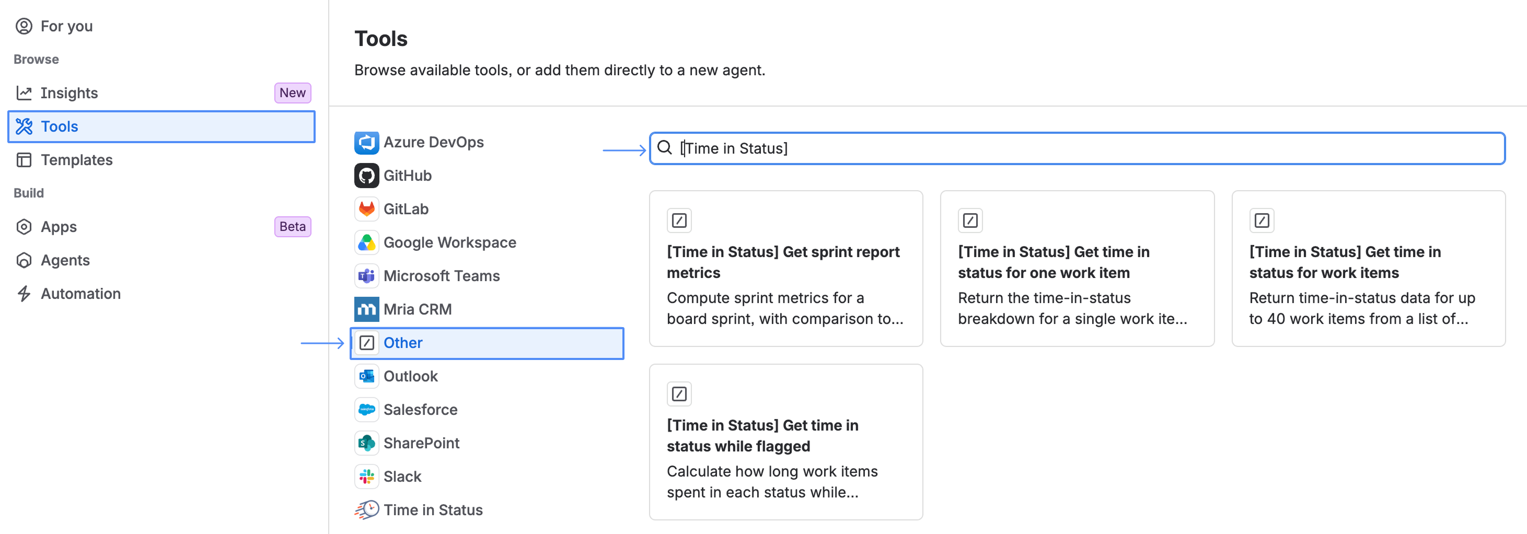
Task: Select the GitHub logo icon
Action: tap(366, 176)
